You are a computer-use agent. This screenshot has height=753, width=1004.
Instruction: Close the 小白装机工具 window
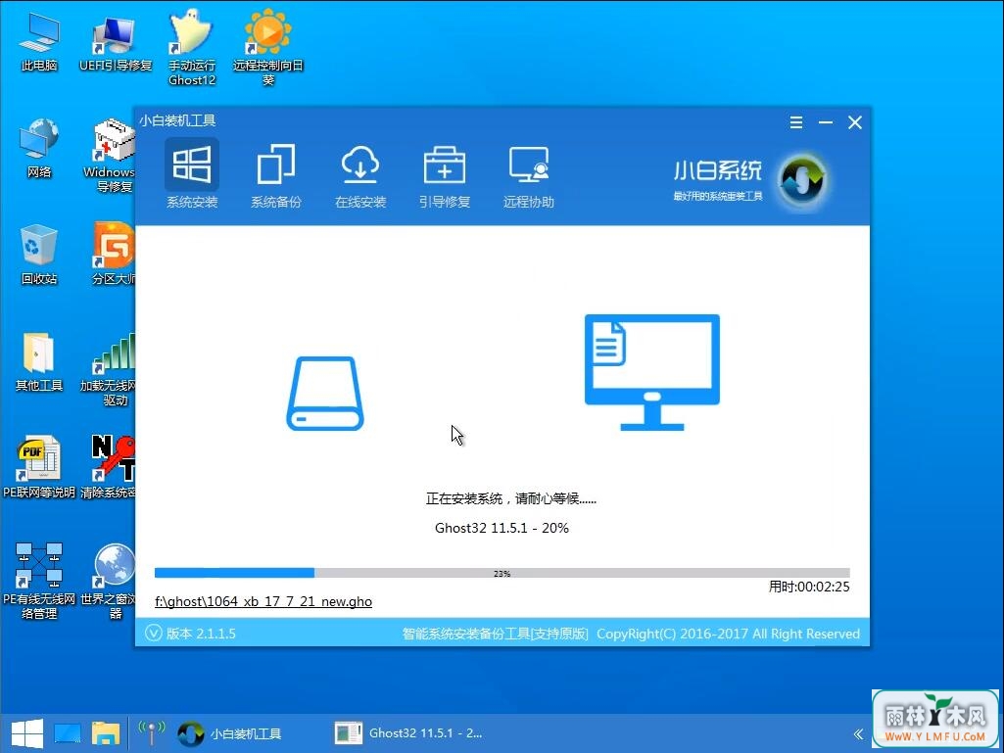click(x=855, y=122)
